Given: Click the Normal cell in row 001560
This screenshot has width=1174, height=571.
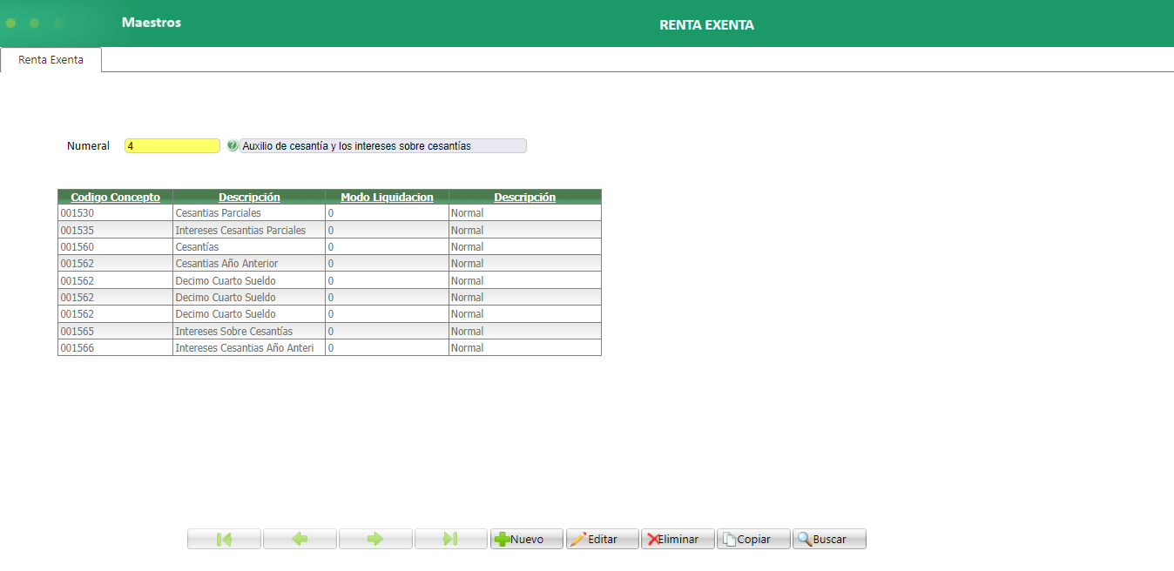Looking at the screenshot, I should 525,247.
